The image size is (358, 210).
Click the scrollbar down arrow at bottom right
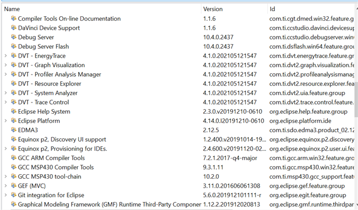pyautogui.click(x=356, y=205)
